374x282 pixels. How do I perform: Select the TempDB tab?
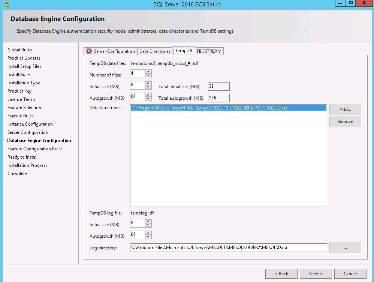coord(183,51)
